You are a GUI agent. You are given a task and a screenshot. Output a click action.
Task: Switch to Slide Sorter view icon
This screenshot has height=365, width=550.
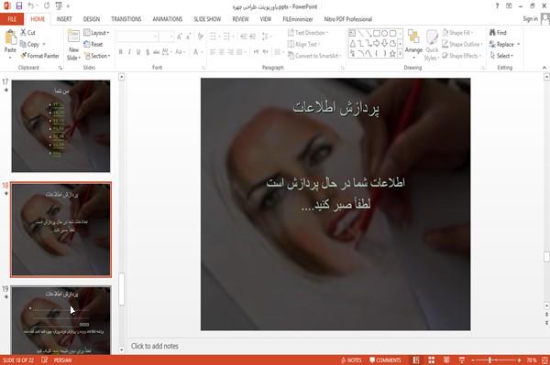[x=432, y=360]
